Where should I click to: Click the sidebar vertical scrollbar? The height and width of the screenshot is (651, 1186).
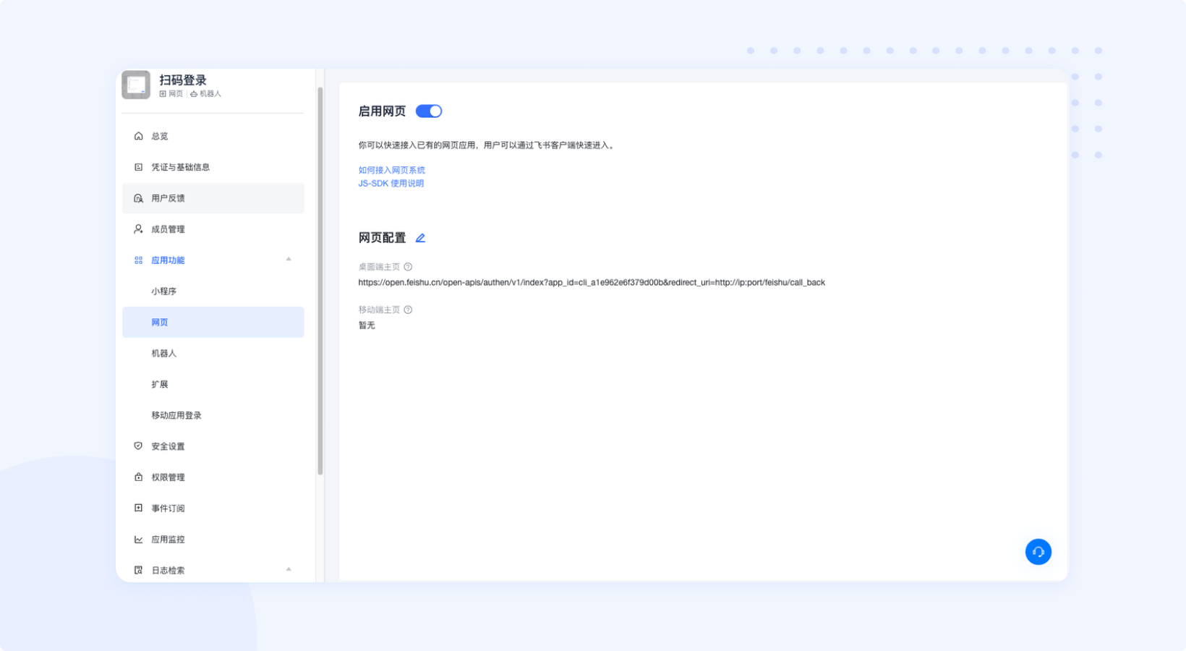tap(320, 281)
